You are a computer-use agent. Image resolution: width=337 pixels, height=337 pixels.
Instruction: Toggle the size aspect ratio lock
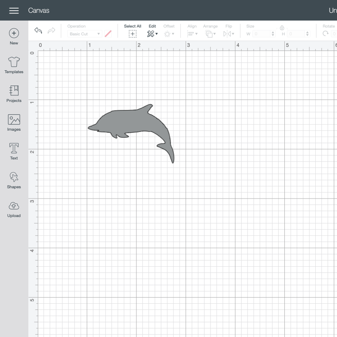click(x=282, y=28)
